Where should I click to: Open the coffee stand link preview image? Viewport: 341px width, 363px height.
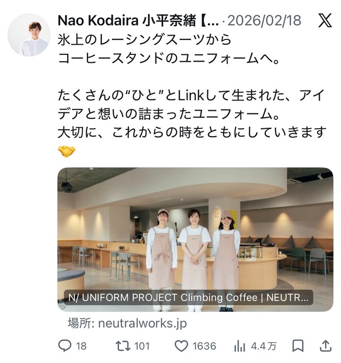coord(195,240)
